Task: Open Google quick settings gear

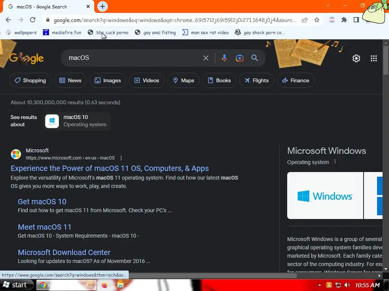Action: click(356, 58)
